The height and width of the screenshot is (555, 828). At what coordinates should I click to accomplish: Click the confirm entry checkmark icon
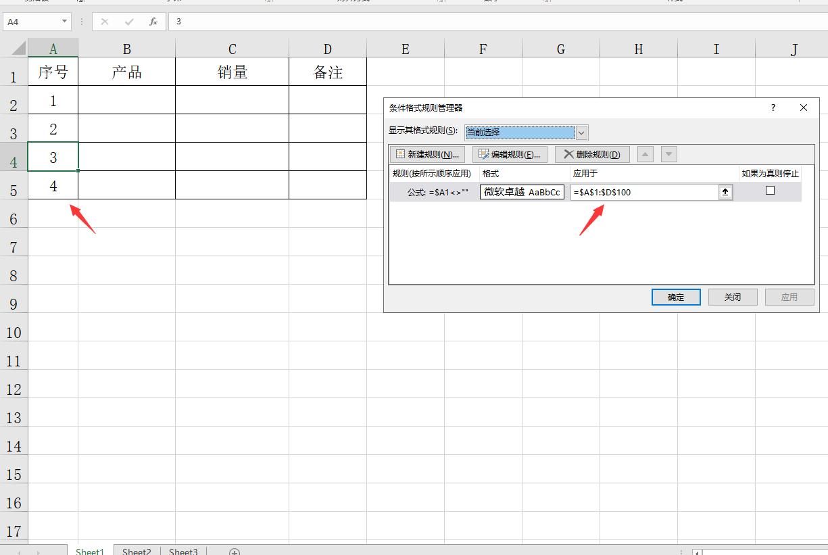point(129,22)
